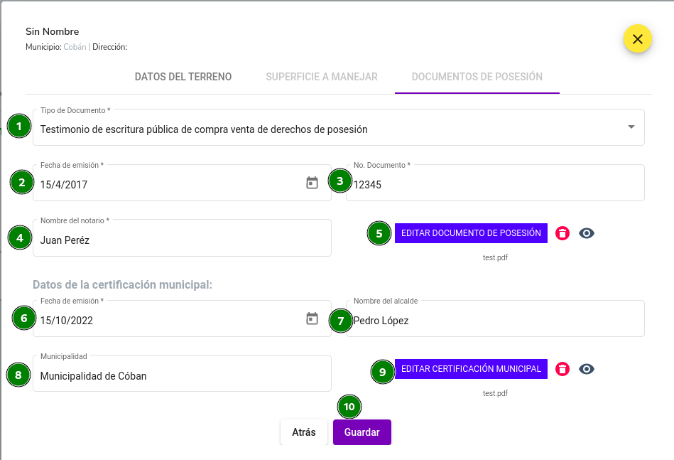This screenshot has height=460, width=674.
Task: Delete the municipal certification file
Action: (562, 369)
